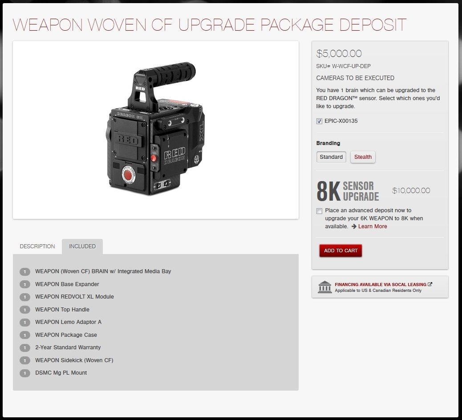Click the 2-Year Standard Warranty item
The width and height of the screenshot is (462, 420).
tap(68, 347)
